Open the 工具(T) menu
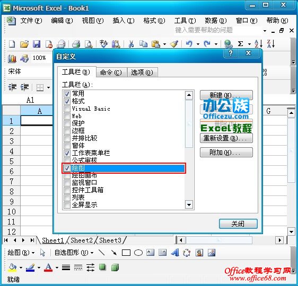 click(x=185, y=21)
